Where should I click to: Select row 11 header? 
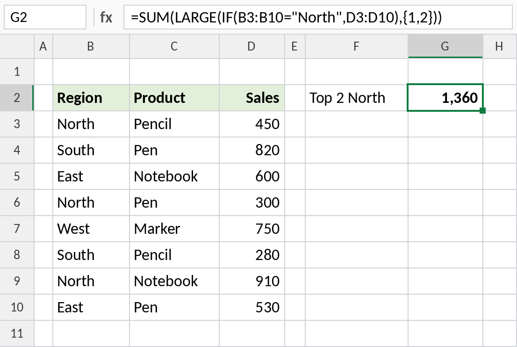click(x=17, y=333)
